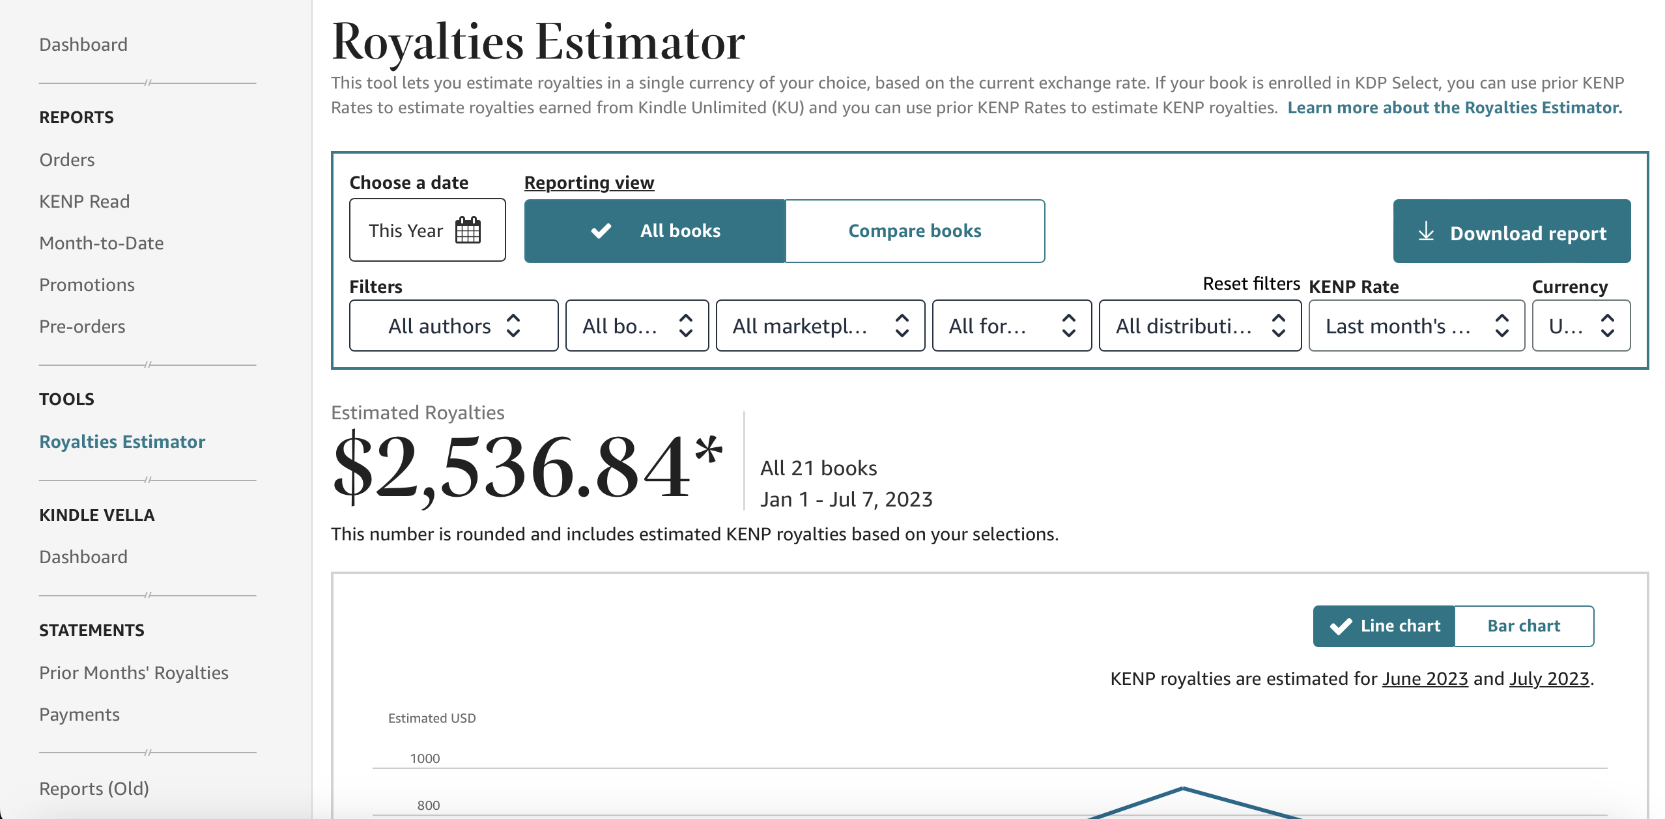Open the June 2023 KENP estimate link
This screenshot has width=1665, height=819.
point(1425,678)
